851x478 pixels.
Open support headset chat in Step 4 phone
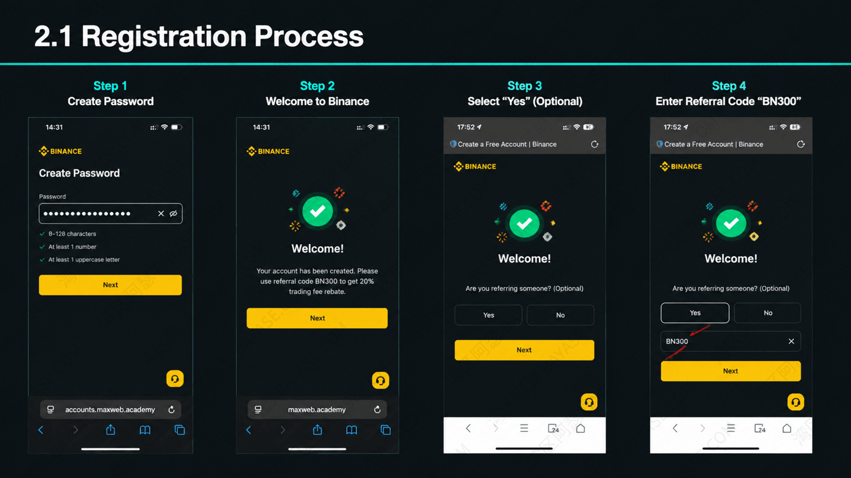point(796,402)
